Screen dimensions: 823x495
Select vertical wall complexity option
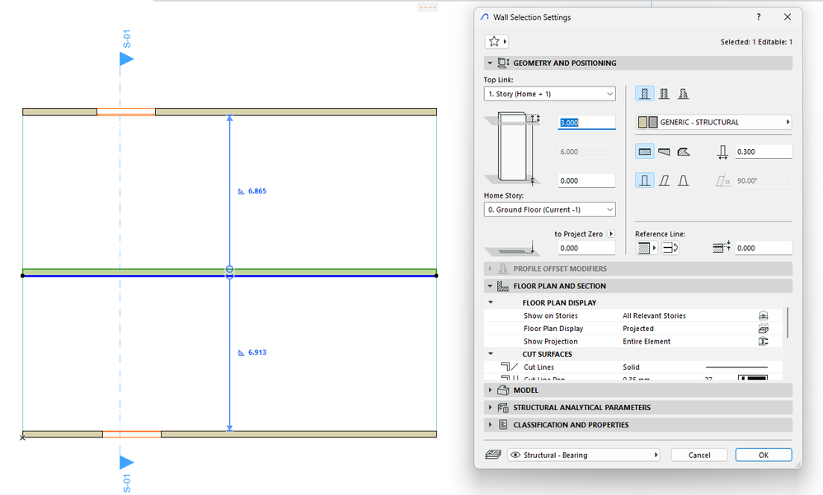coord(645,180)
